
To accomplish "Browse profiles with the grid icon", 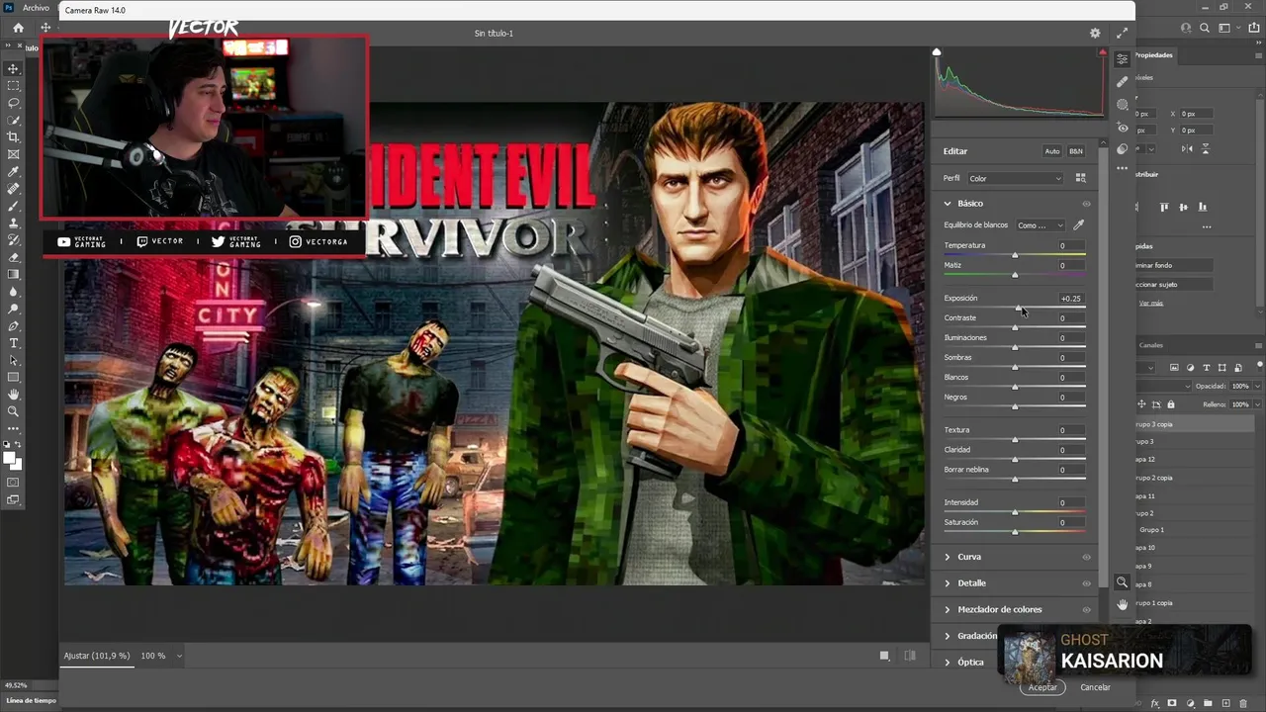I will 1080,178.
